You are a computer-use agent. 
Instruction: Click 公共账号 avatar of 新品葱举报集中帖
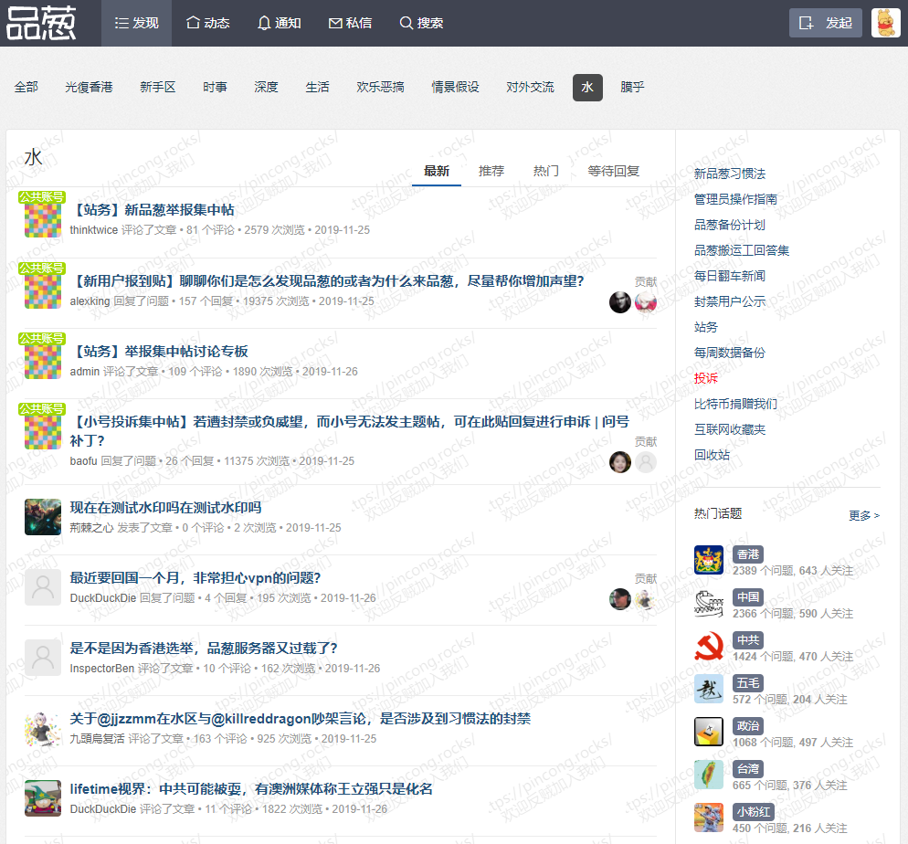42,219
